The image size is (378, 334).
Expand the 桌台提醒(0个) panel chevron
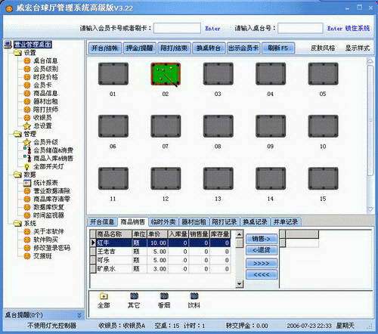79,315
